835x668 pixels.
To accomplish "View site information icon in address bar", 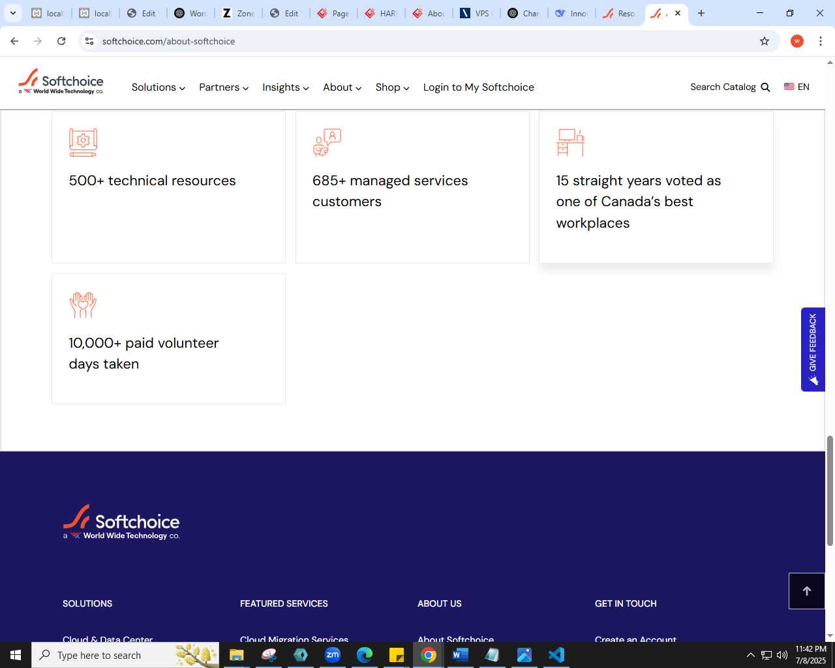I will [x=89, y=41].
